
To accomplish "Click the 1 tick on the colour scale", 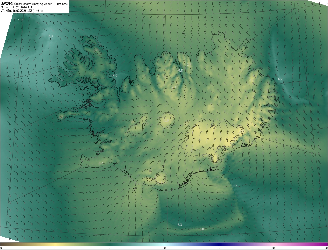I will [x=55, y=248].
